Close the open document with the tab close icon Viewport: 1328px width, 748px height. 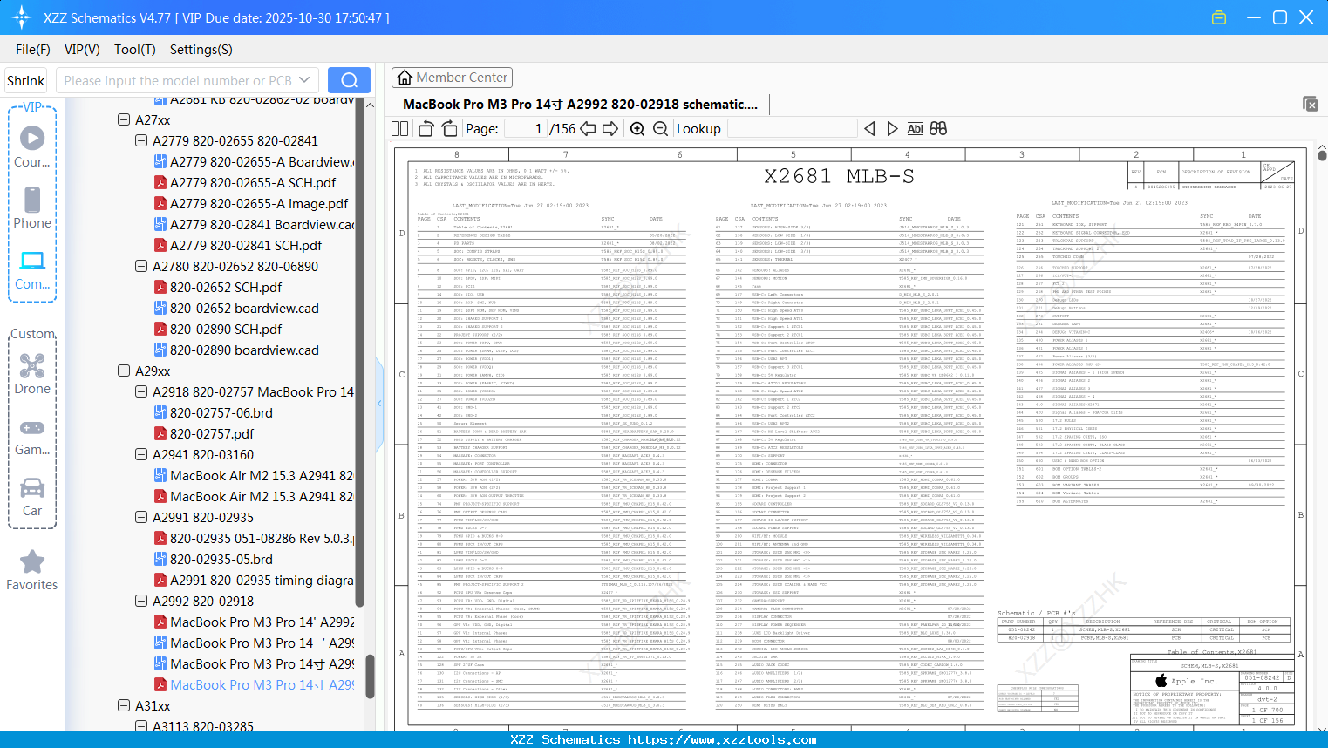pos(1311,104)
